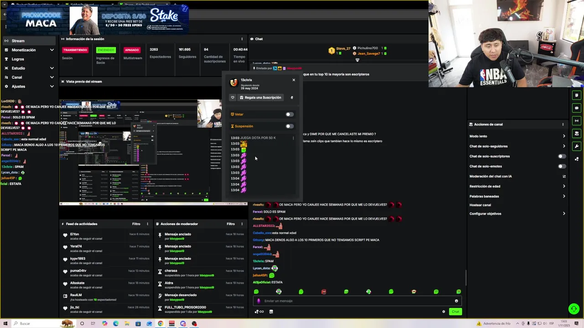
Task: Open chat settings gear icon
Action: [x=443, y=312]
